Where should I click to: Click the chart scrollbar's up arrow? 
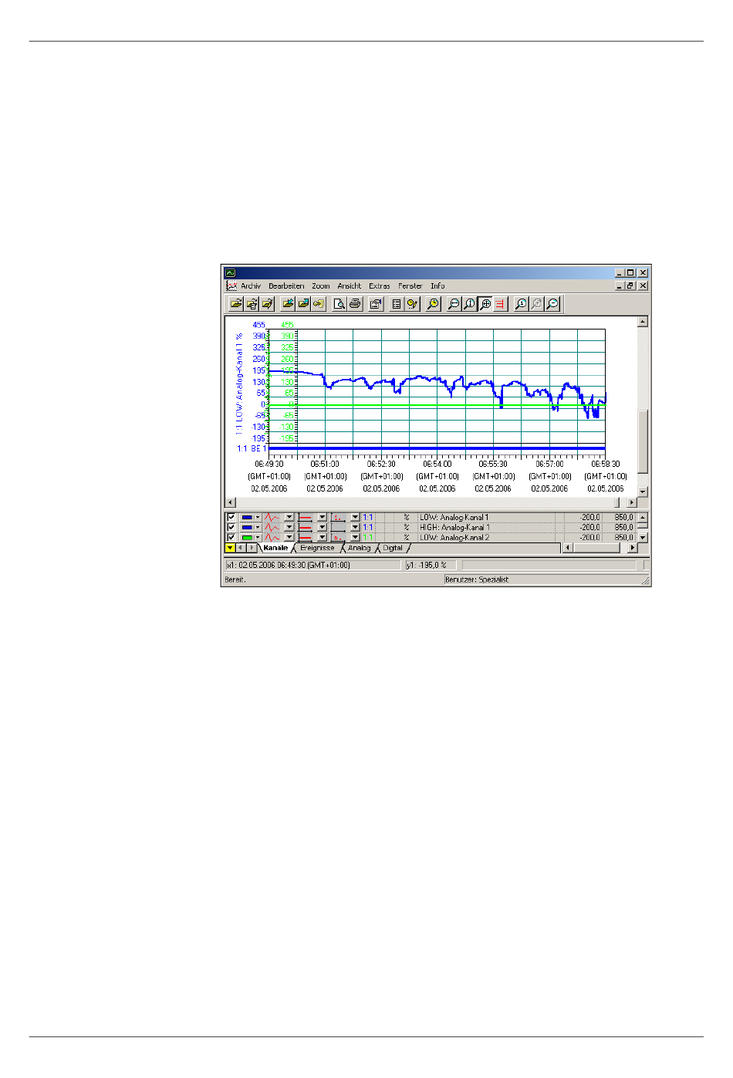point(643,322)
